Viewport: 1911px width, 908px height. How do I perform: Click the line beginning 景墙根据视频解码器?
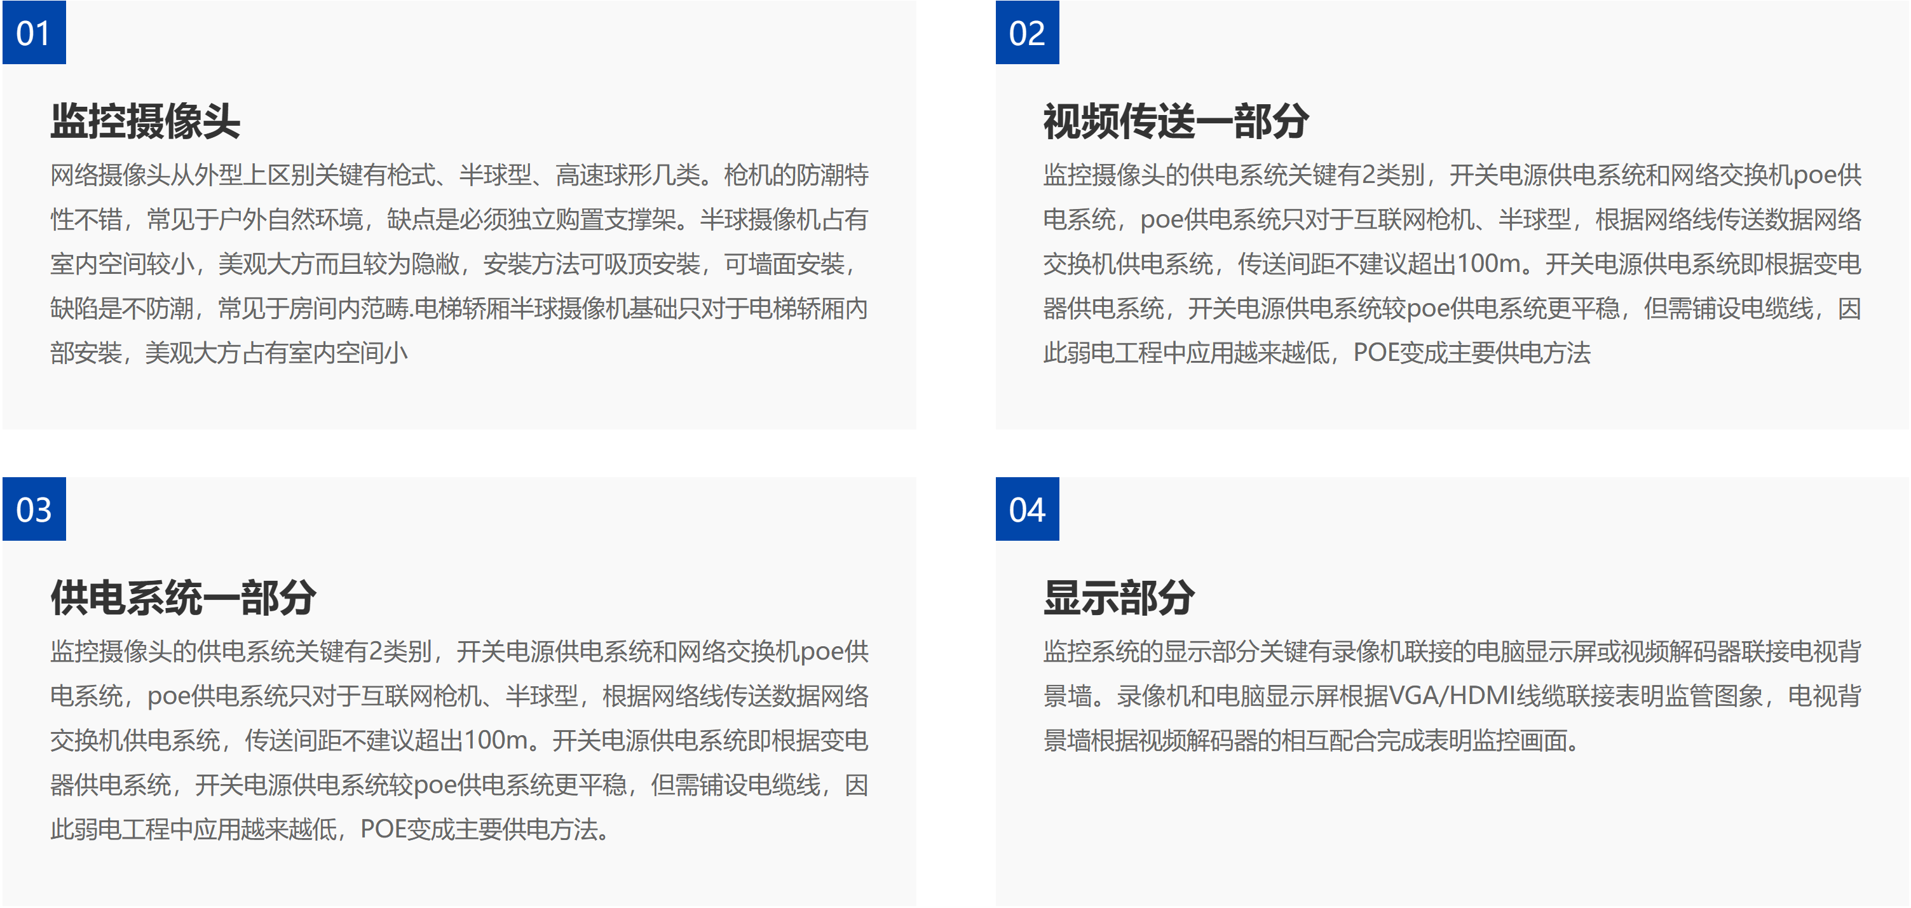coord(1312,740)
